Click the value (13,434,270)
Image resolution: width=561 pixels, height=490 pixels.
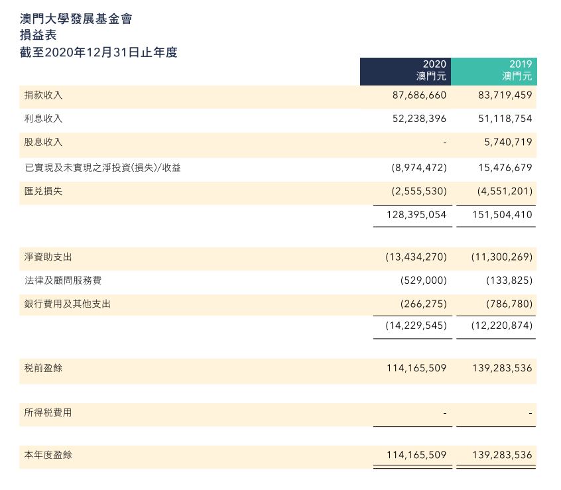[416, 257]
